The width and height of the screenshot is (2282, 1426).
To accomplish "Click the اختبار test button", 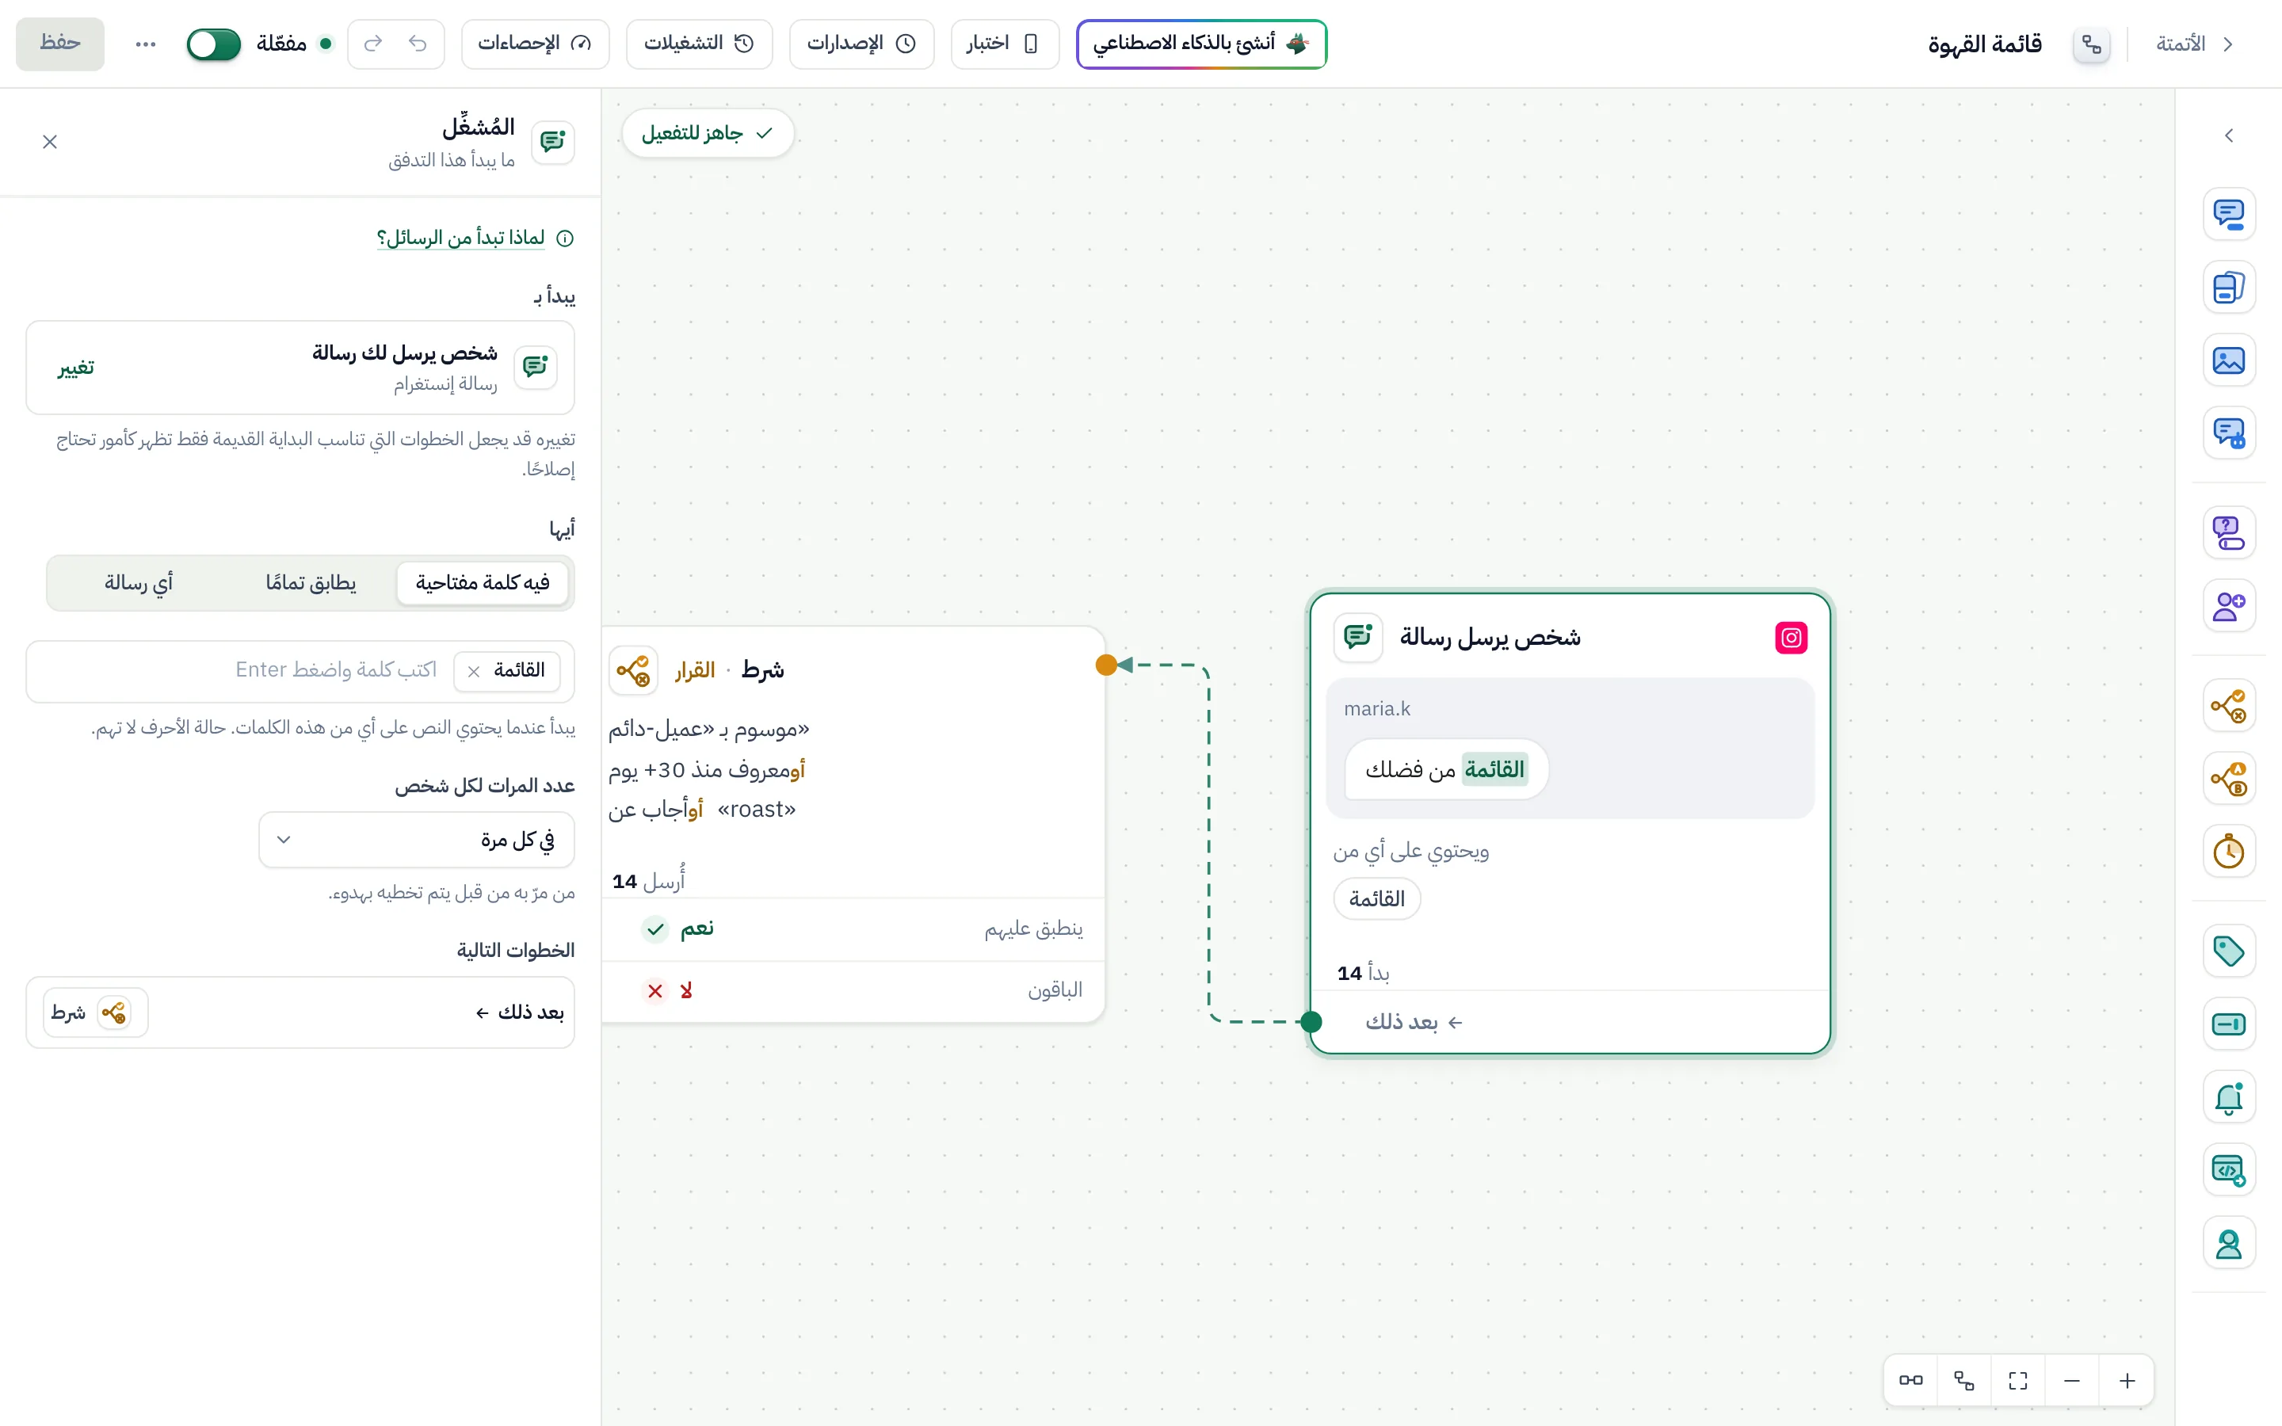I will pyautogui.click(x=1004, y=44).
